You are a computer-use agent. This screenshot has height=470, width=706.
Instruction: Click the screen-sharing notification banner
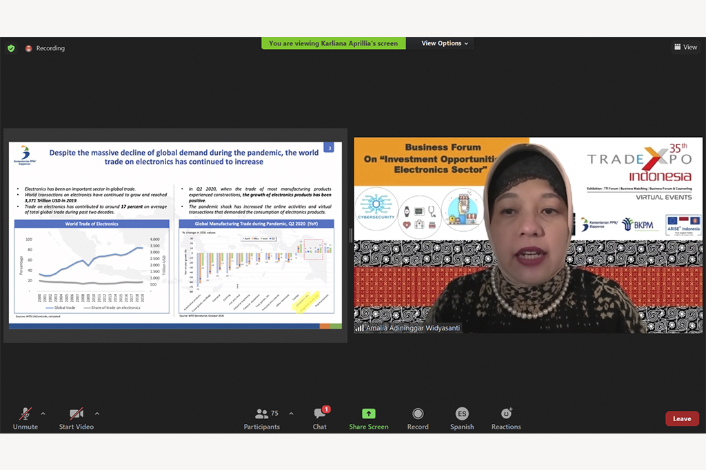333,43
